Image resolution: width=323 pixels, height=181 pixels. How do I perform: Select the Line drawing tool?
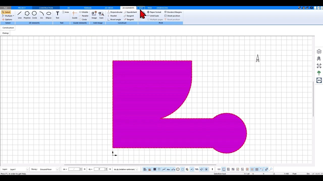click(x=20, y=15)
